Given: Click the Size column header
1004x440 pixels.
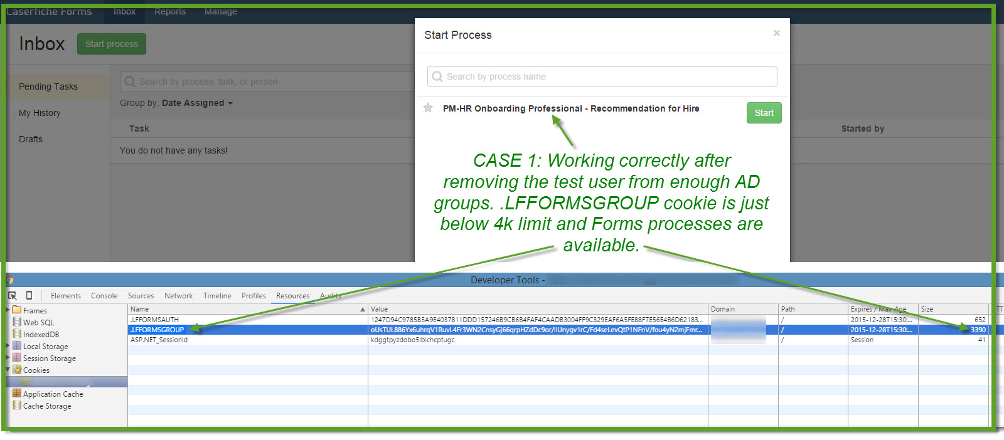Looking at the screenshot, I should coord(954,309).
